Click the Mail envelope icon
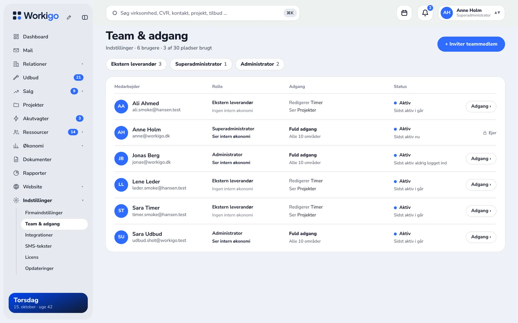This screenshot has width=518, height=323. point(16,50)
